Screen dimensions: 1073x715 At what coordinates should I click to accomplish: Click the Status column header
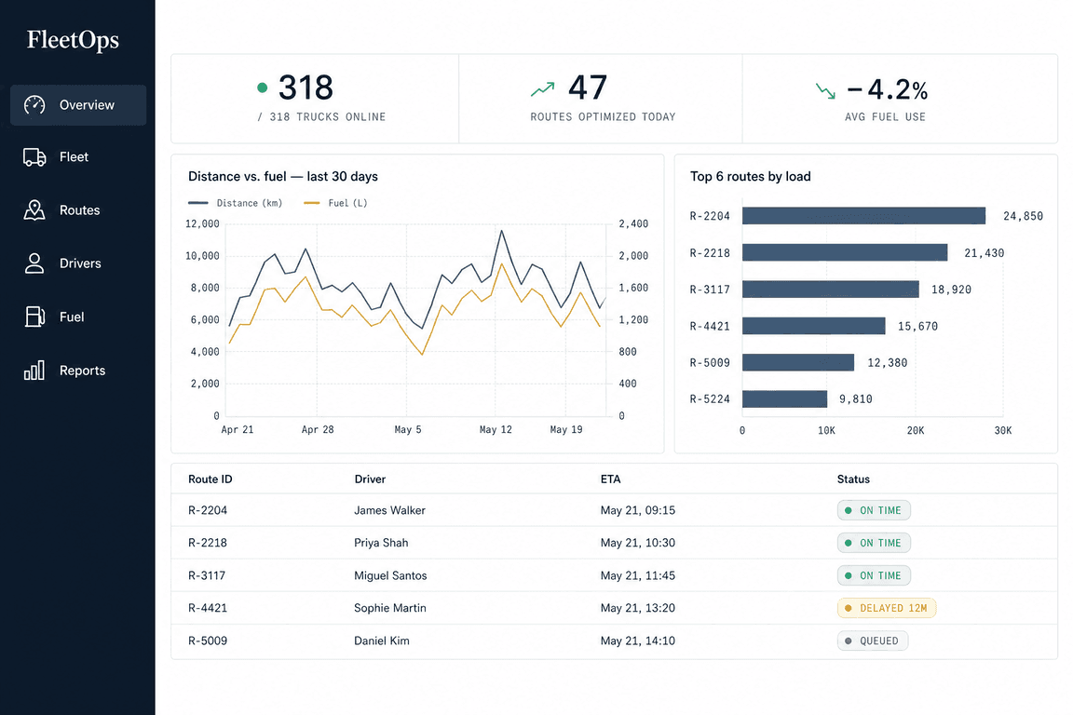tap(853, 479)
